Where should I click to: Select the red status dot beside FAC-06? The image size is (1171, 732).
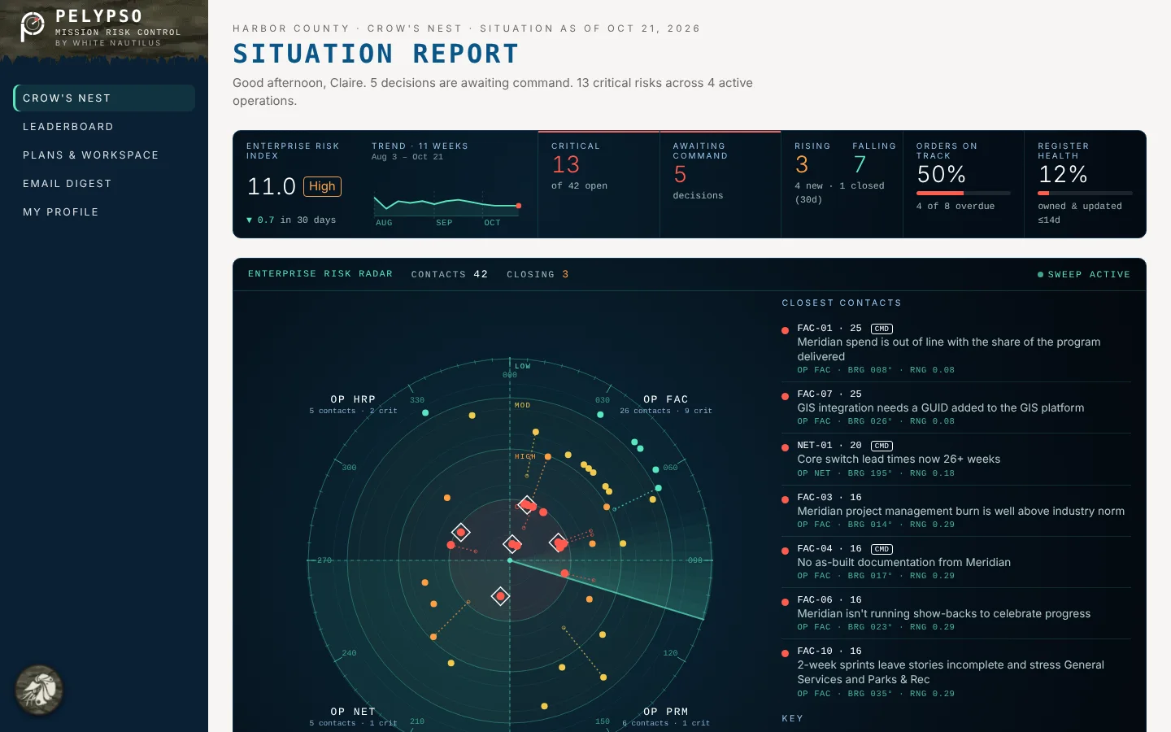[x=785, y=602]
